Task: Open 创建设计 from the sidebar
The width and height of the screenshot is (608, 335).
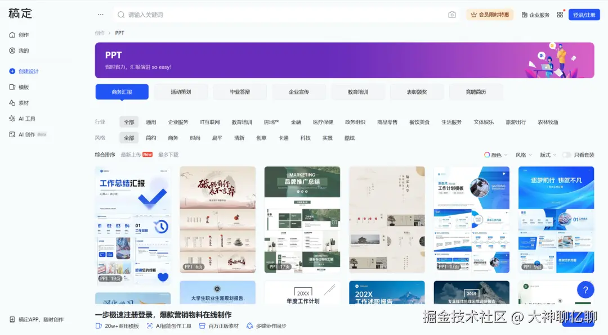Action: point(25,71)
